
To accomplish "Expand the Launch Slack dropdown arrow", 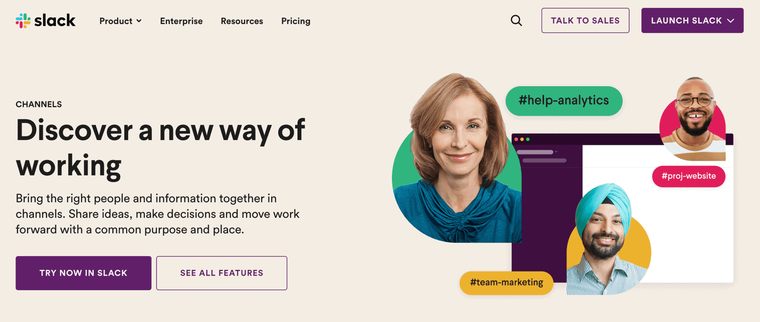I will 731,21.
